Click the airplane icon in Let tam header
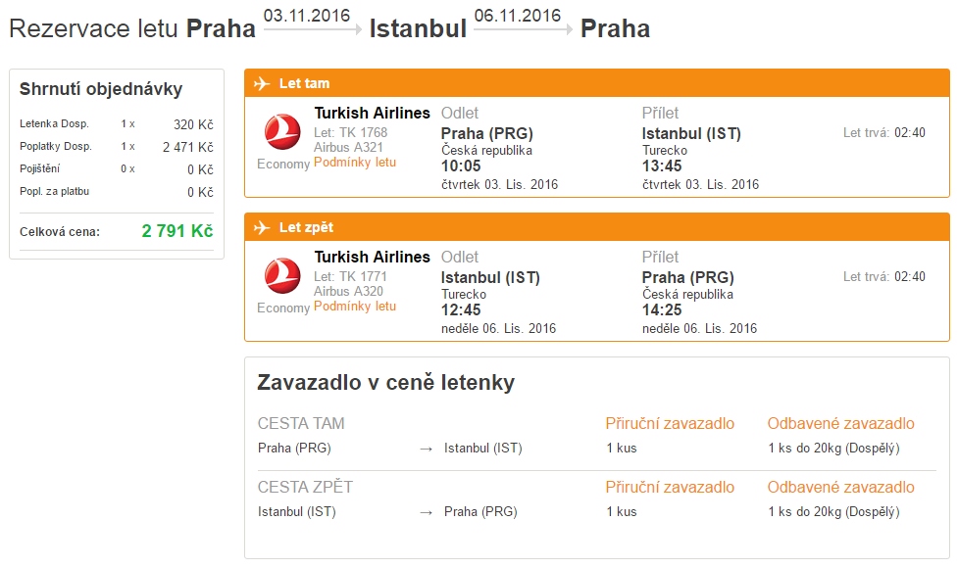This screenshot has height=569, width=958. click(x=262, y=83)
